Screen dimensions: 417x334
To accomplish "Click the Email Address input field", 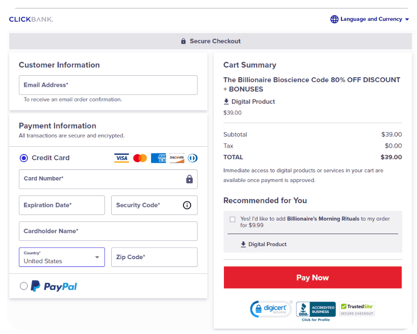I will tap(108, 85).
